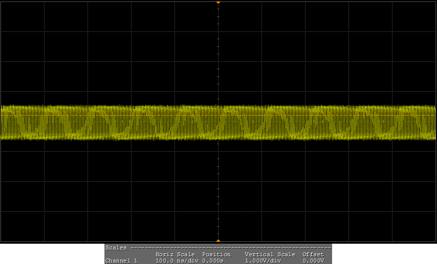Screen dimensions: 437x264
Task: Click the Scales section header
Action: (116, 248)
